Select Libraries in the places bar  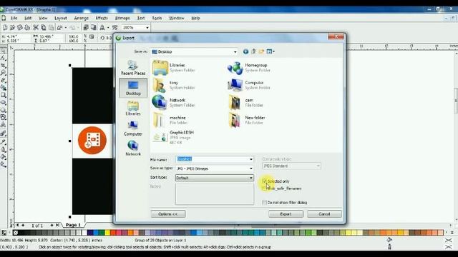[133, 108]
